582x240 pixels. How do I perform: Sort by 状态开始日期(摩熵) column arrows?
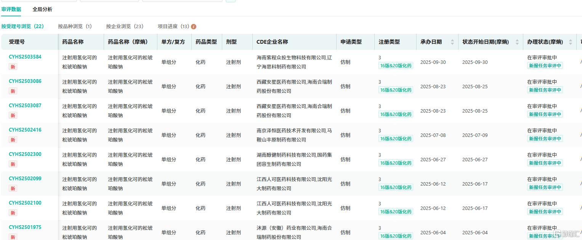pyautogui.click(x=517, y=42)
